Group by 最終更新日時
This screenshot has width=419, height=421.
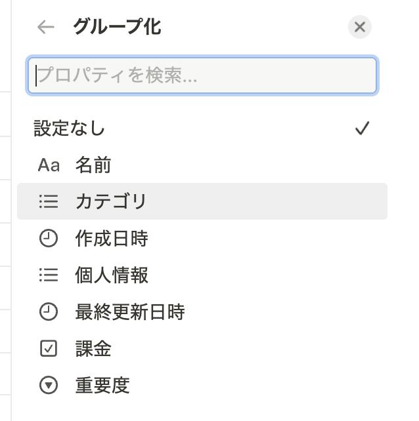point(202,311)
